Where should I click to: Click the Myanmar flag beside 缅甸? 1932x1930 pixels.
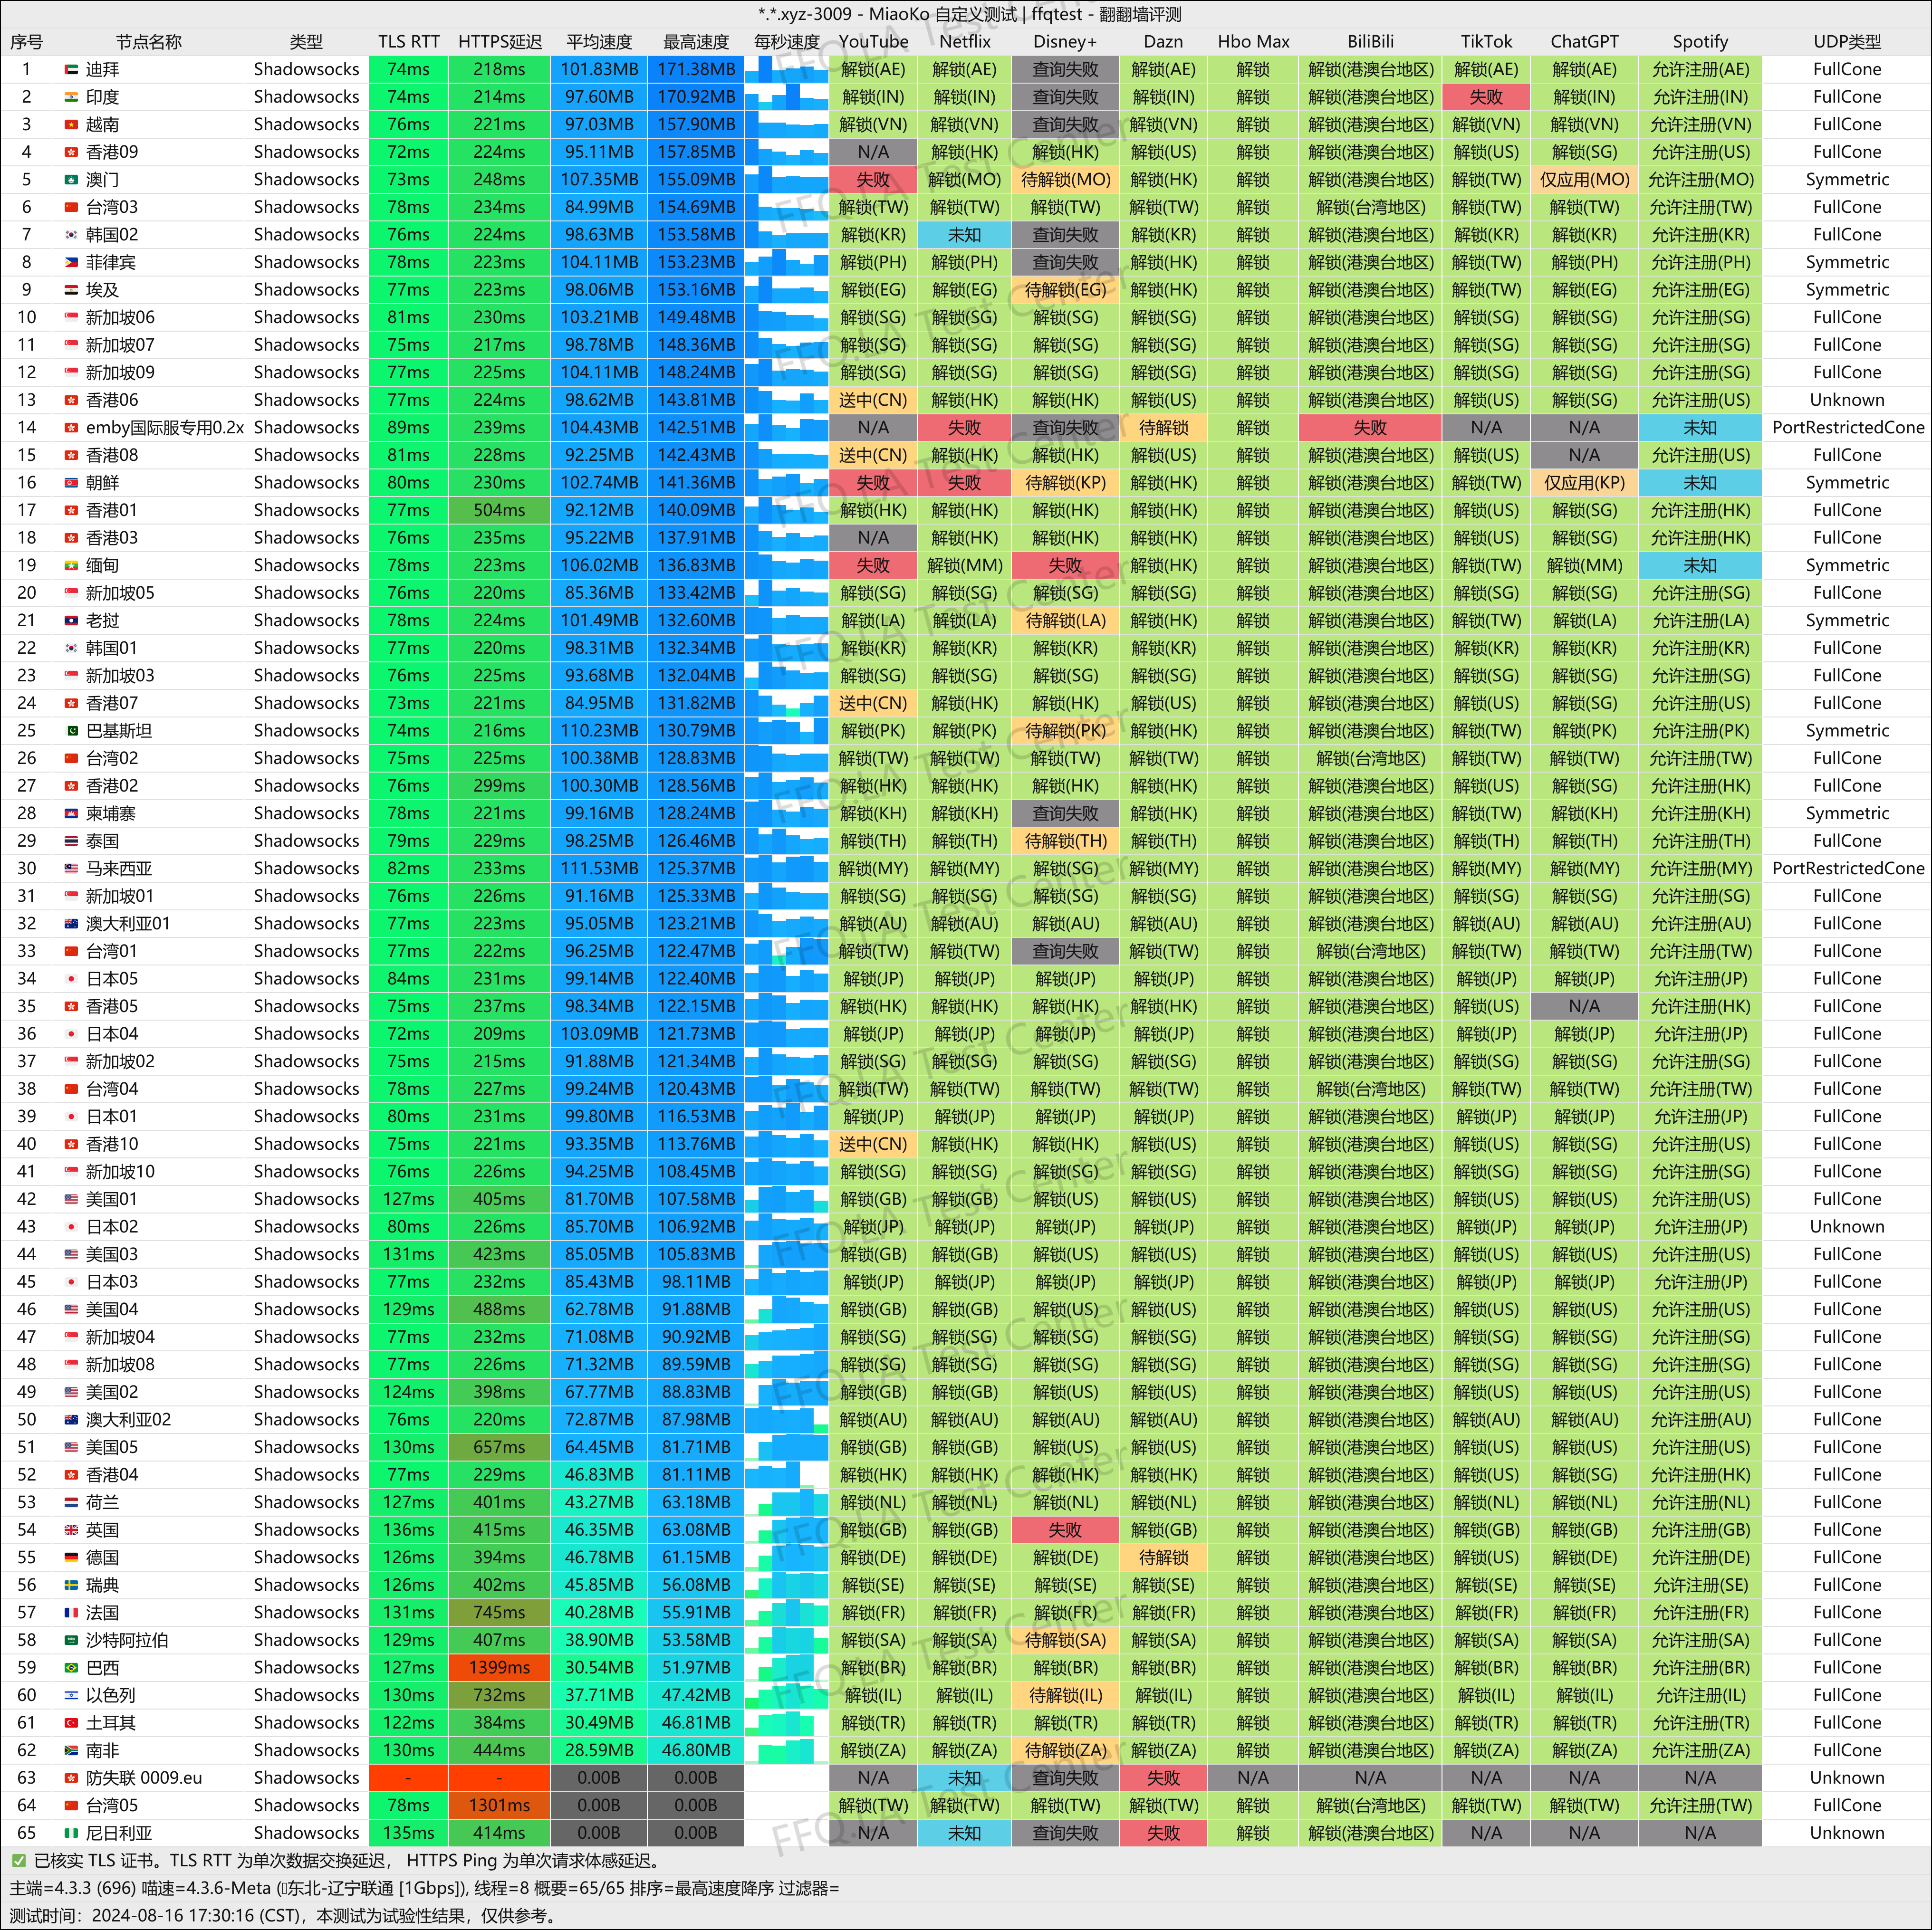click(x=71, y=566)
